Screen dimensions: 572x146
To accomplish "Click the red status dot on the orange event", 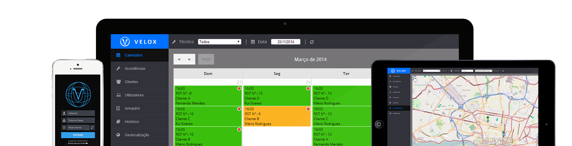I will coord(308,109).
